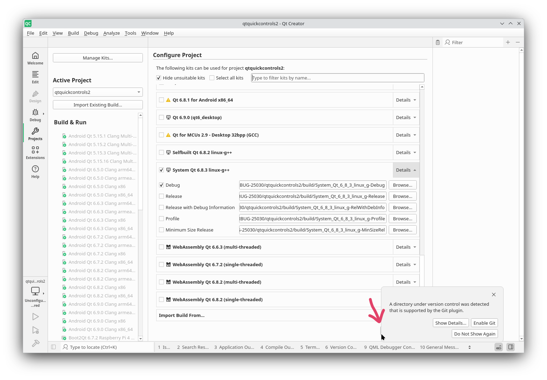Click Import Existing Build button
This screenshot has width=547, height=380.
98,105
